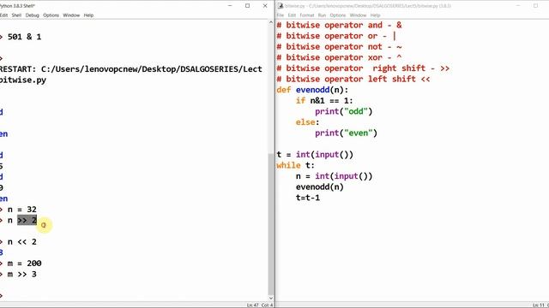
Task: Click the 'bitwise.py' text in shell output
Action: click(x=23, y=80)
